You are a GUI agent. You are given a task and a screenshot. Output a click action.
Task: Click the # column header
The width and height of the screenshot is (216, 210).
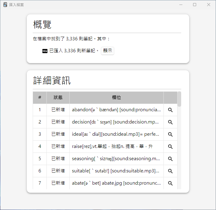click(x=40, y=98)
